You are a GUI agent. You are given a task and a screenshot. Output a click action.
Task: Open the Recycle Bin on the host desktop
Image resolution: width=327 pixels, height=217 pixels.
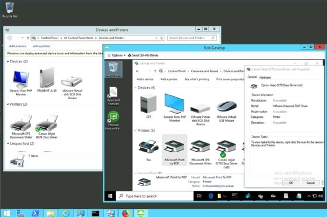[x=9, y=10]
